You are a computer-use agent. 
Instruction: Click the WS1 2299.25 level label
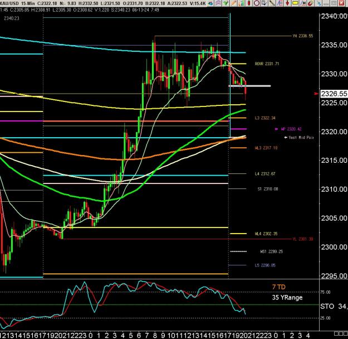tap(271, 251)
